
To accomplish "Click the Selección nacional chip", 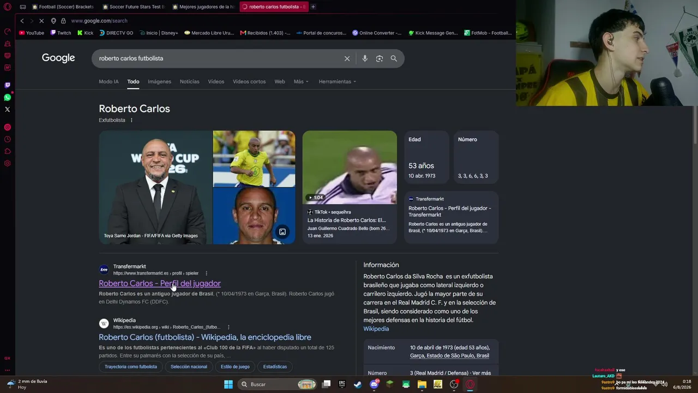I will (x=189, y=367).
